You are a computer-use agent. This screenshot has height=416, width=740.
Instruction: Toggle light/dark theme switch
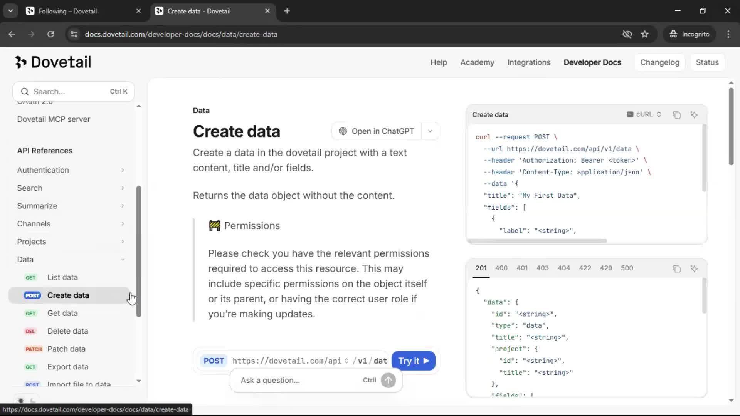point(27,401)
